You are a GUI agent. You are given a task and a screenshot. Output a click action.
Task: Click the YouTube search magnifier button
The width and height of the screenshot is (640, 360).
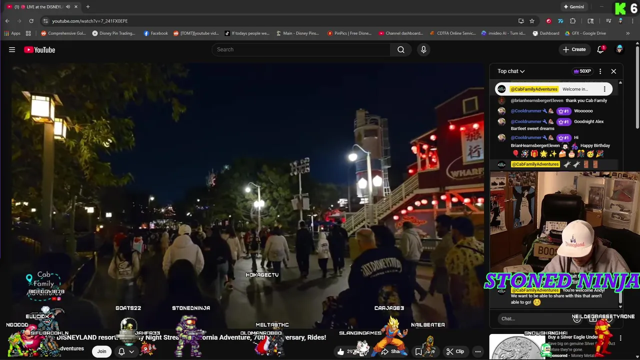(x=401, y=49)
